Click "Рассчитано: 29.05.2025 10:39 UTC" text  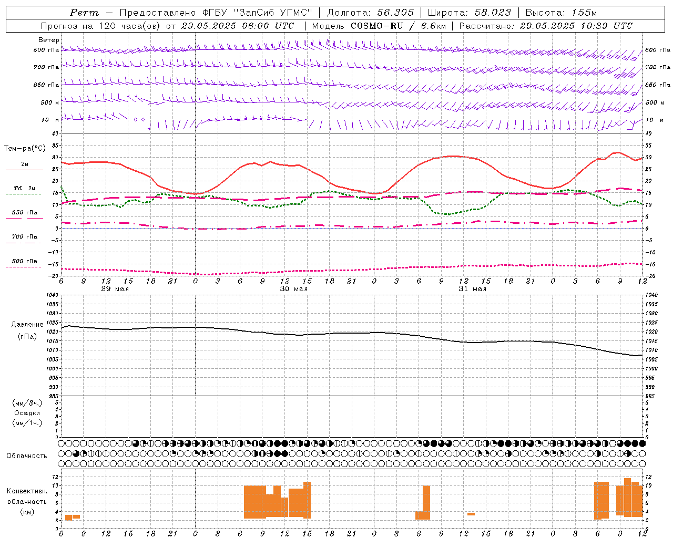coord(546,26)
